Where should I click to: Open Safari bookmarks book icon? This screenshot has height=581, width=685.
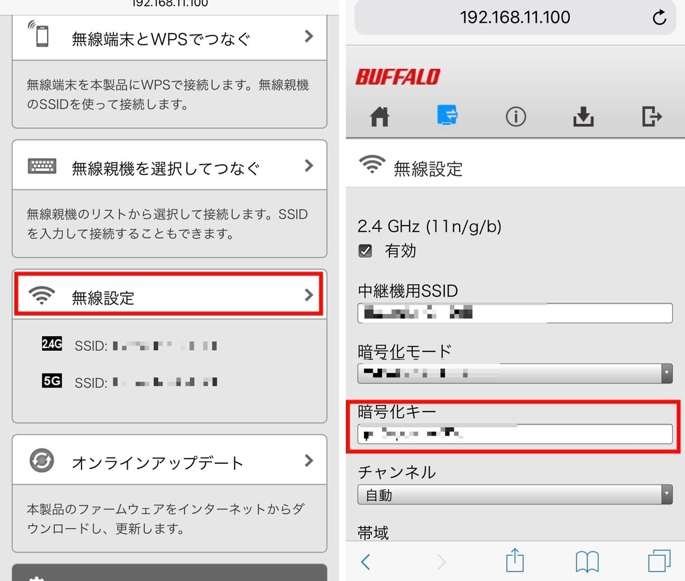[587, 562]
